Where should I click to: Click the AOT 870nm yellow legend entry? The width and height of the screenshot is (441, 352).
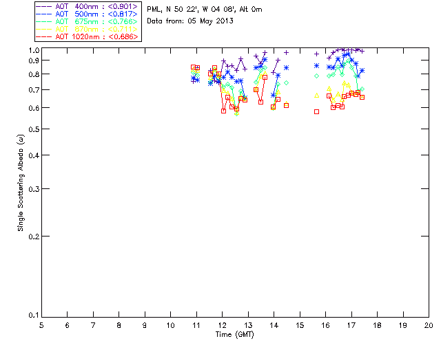click(x=88, y=29)
